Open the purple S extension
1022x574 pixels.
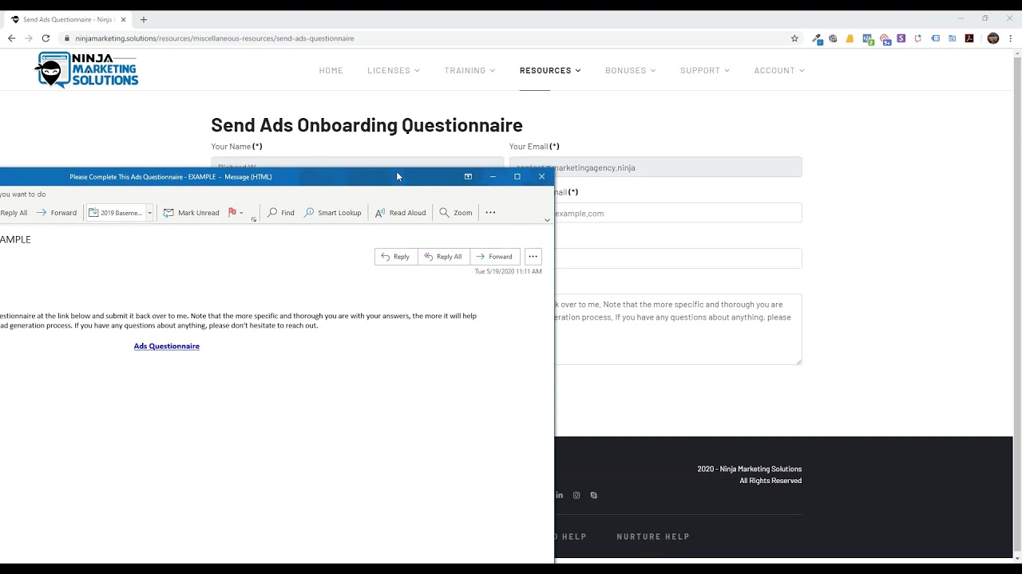coord(901,38)
